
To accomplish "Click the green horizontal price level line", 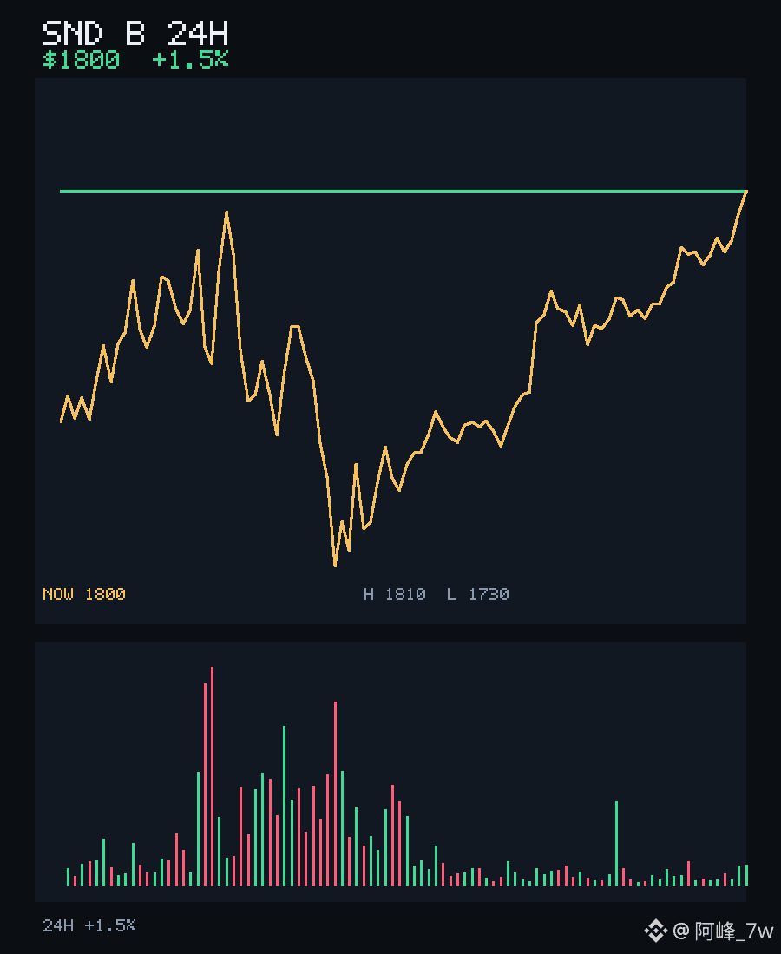I will tap(403, 191).
